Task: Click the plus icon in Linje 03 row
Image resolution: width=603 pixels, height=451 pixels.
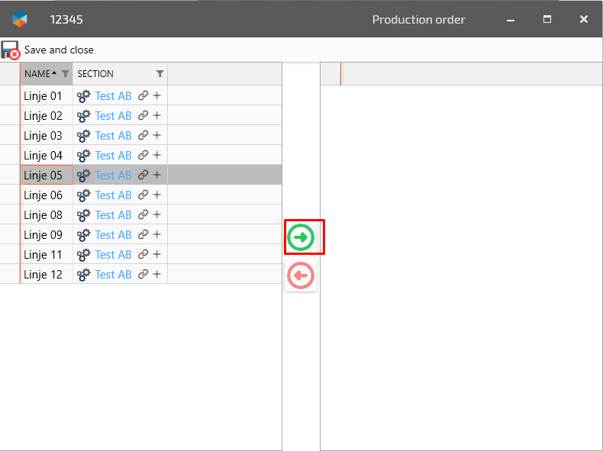Action: tap(156, 136)
